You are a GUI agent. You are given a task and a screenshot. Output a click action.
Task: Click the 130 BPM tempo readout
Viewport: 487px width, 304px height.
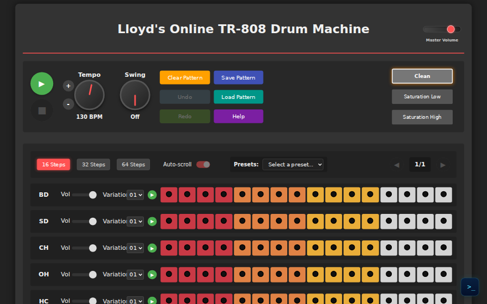[x=89, y=117]
